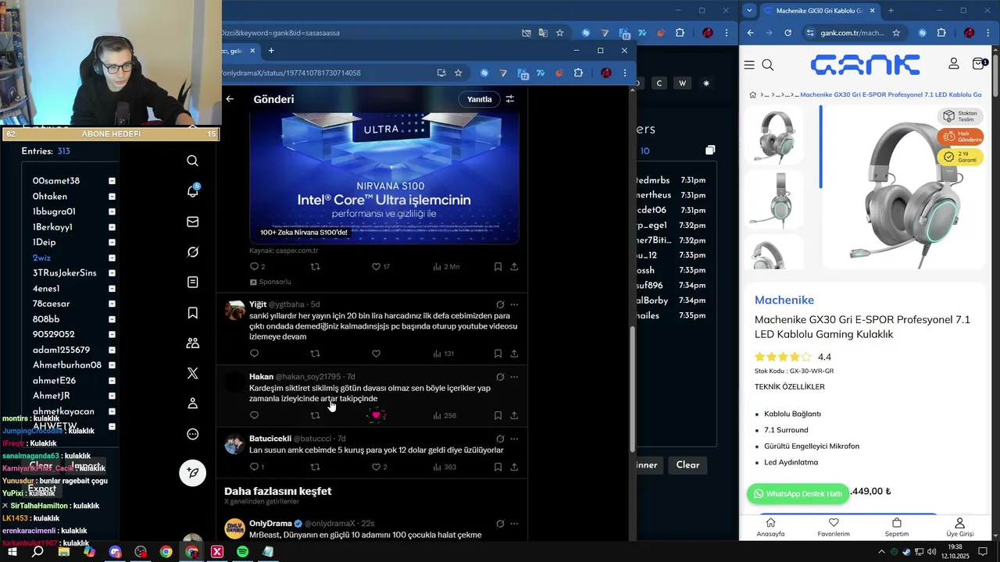
Task: Bookmark Hakan's comment
Action: click(498, 415)
